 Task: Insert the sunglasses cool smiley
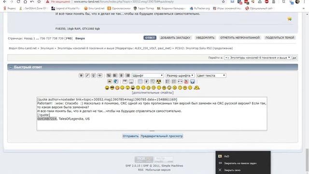[112, 88]
